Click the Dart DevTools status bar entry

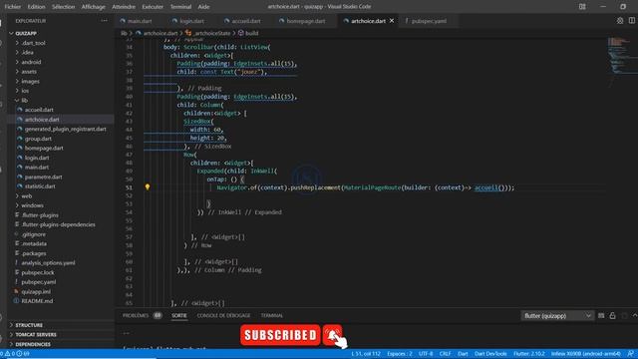coord(490,354)
